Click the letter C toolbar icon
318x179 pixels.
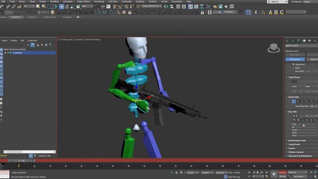(x=282, y=12)
